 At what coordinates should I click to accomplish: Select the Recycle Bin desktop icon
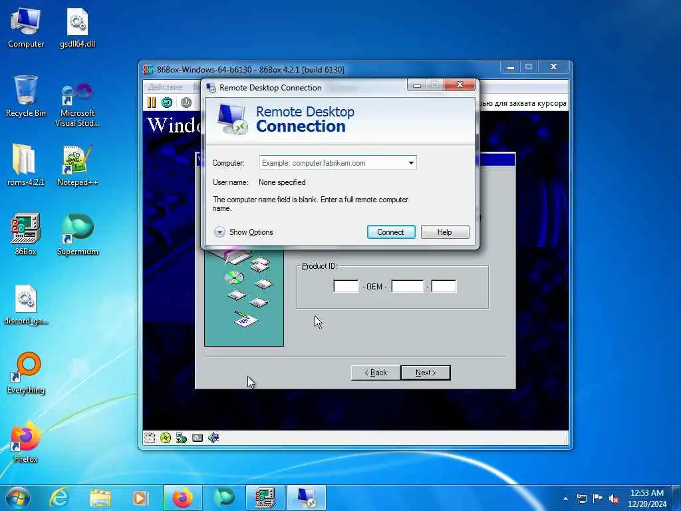(26, 96)
